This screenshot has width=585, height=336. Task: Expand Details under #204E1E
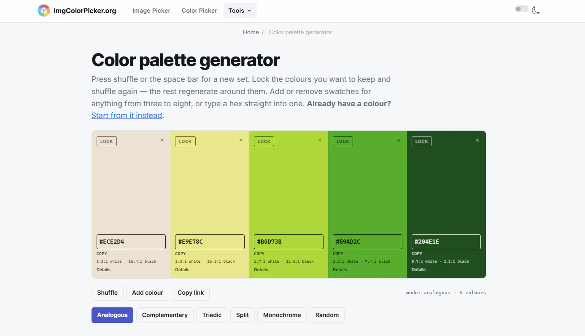(x=419, y=269)
